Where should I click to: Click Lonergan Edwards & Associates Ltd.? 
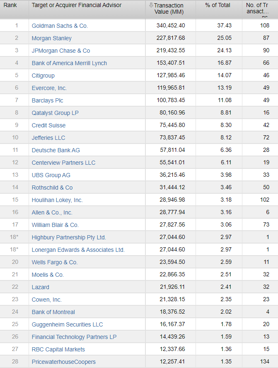click(x=78, y=250)
